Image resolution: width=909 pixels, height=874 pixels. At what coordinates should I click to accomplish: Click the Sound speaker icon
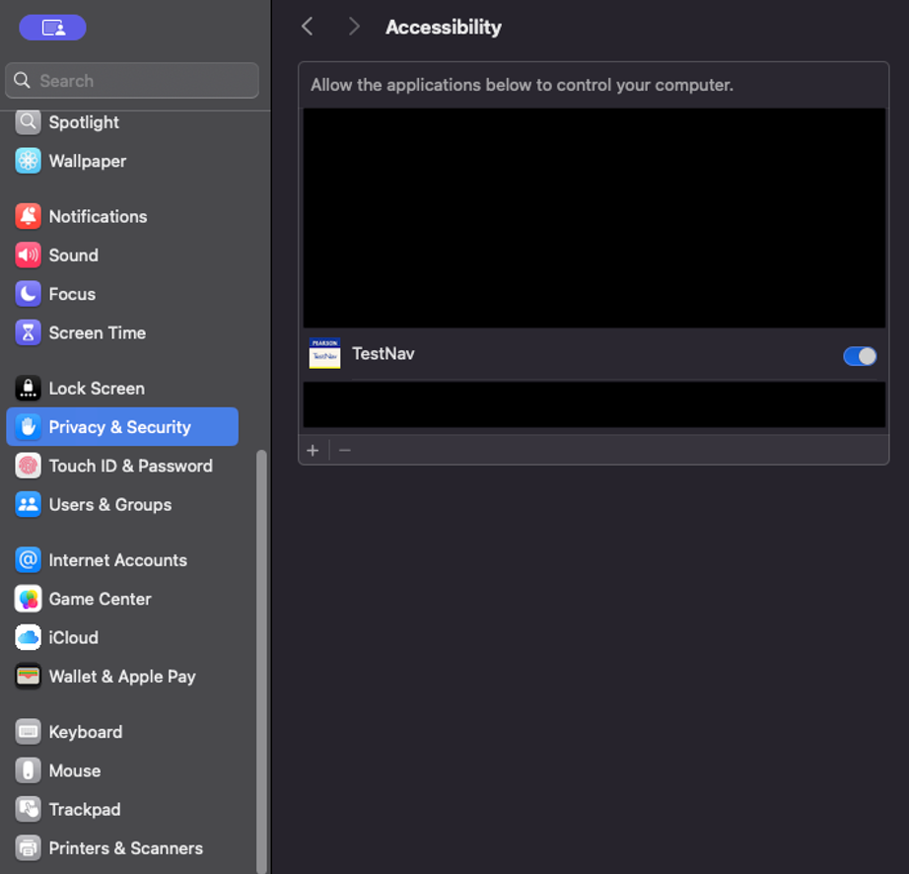28,255
